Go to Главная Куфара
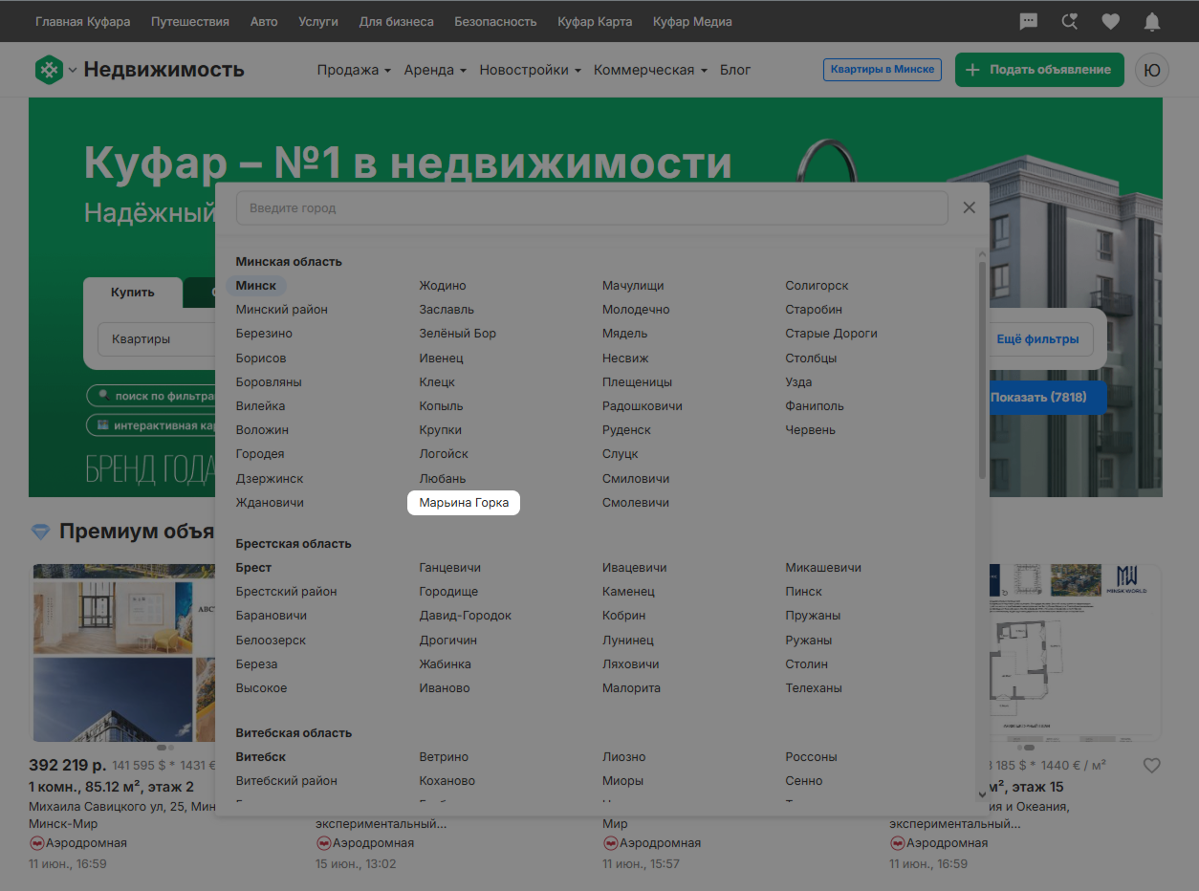 click(x=83, y=21)
